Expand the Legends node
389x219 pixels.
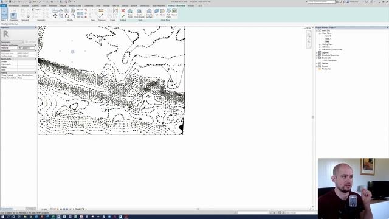pos(317,52)
